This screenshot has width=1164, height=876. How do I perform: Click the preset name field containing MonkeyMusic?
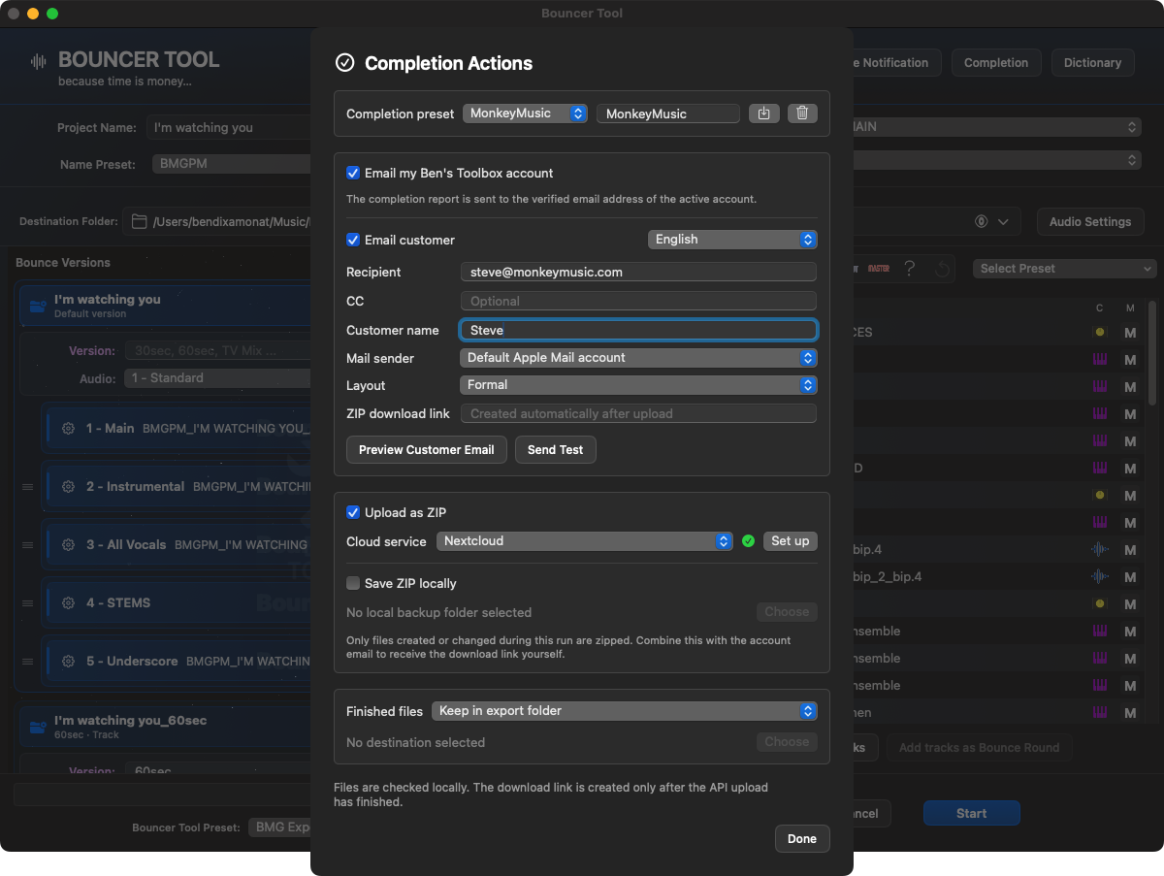(x=668, y=114)
